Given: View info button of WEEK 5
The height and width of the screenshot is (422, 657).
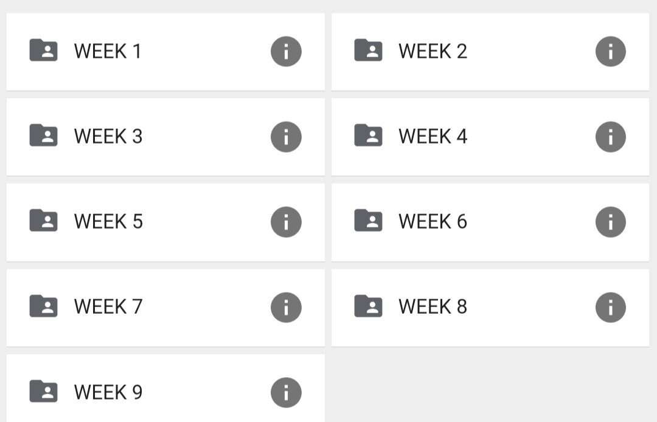Looking at the screenshot, I should click(x=286, y=222).
